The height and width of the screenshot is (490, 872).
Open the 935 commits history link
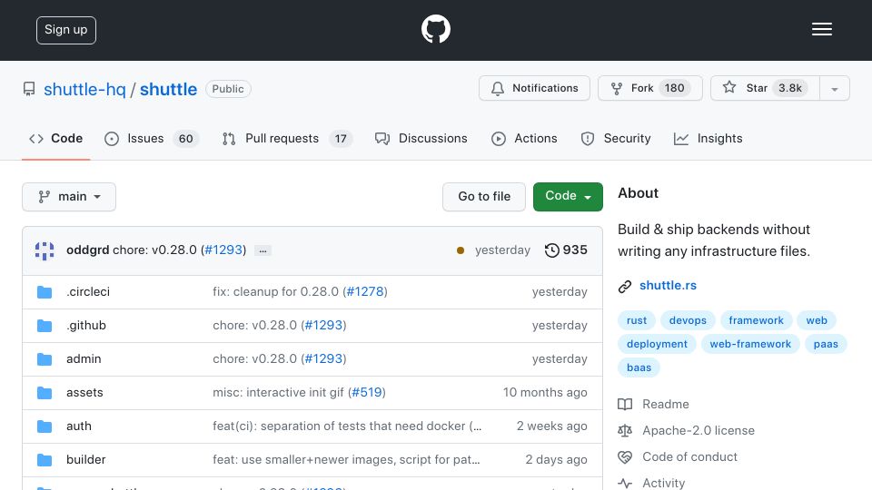pyautogui.click(x=566, y=250)
